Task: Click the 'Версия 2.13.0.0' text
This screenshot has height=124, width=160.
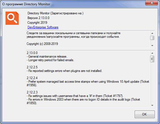Action: pyautogui.click(x=38, y=18)
